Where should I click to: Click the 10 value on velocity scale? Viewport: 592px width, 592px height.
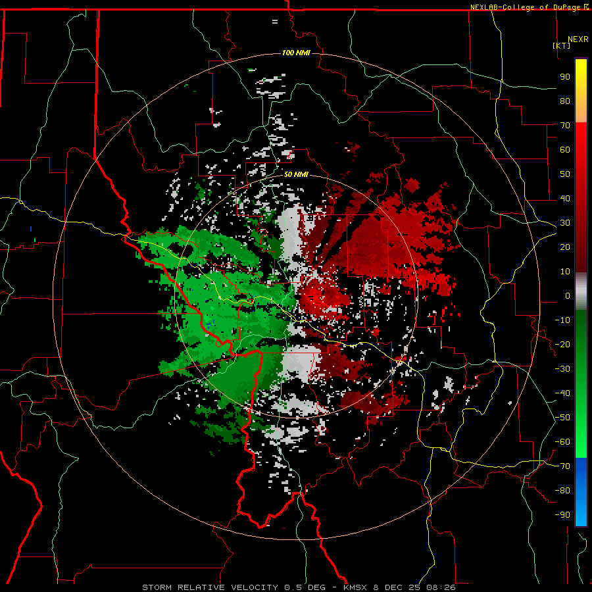coord(565,272)
